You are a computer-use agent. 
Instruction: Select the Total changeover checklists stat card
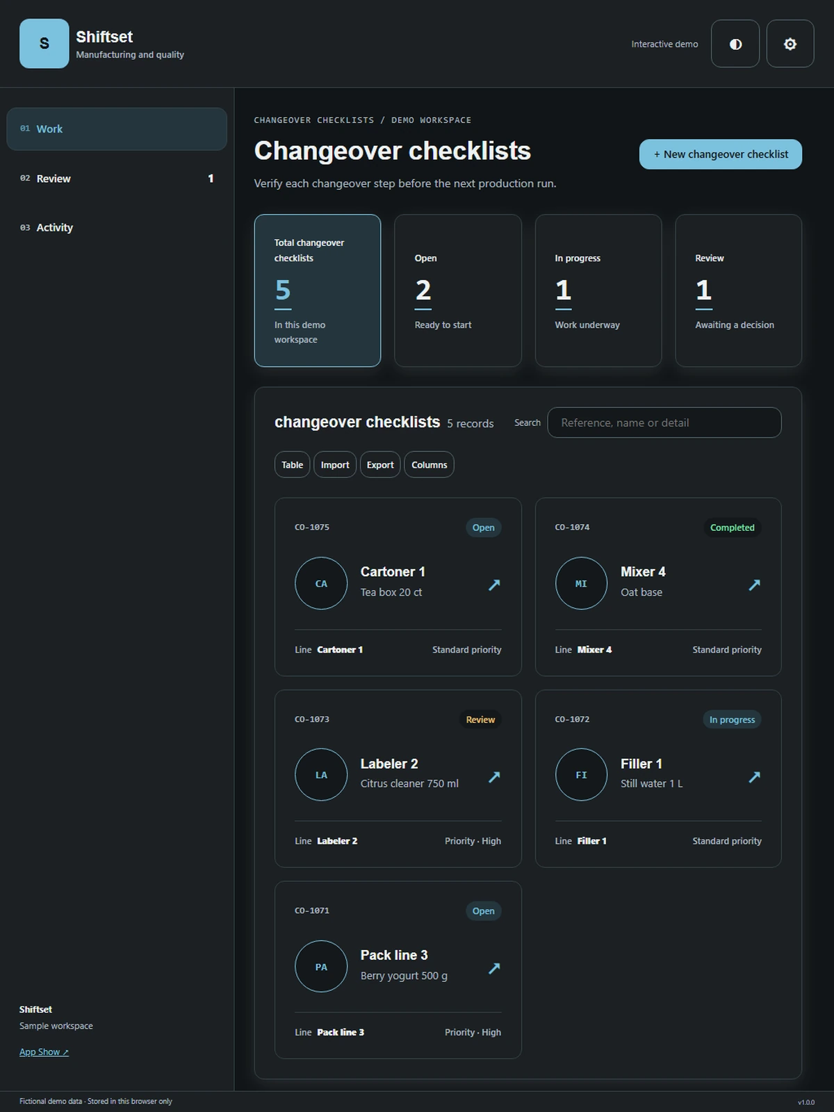click(318, 291)
